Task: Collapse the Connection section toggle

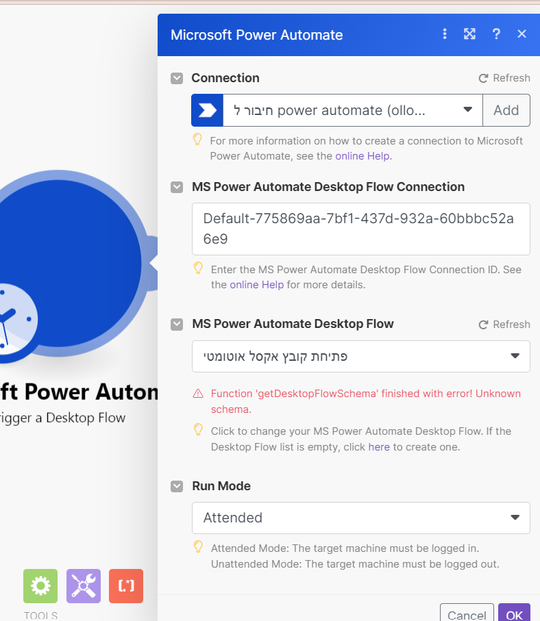Action: coord(177,79)
